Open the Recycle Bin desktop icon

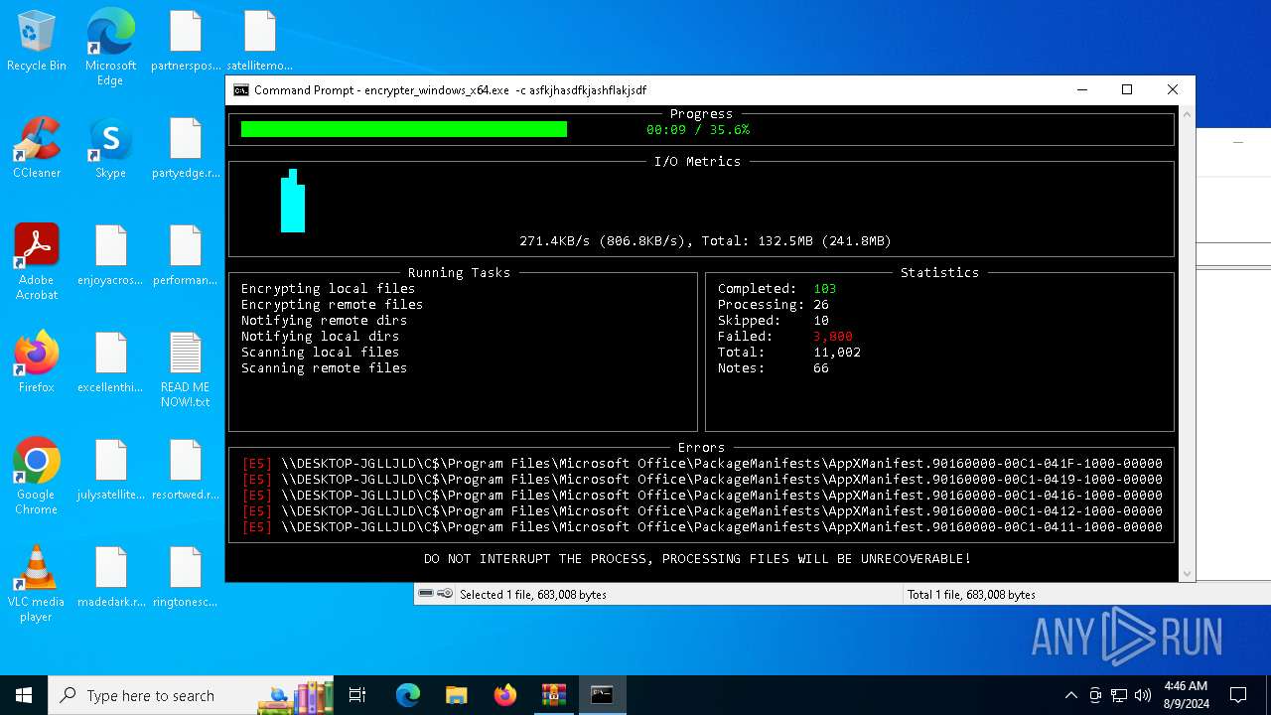tap(37, 42)
